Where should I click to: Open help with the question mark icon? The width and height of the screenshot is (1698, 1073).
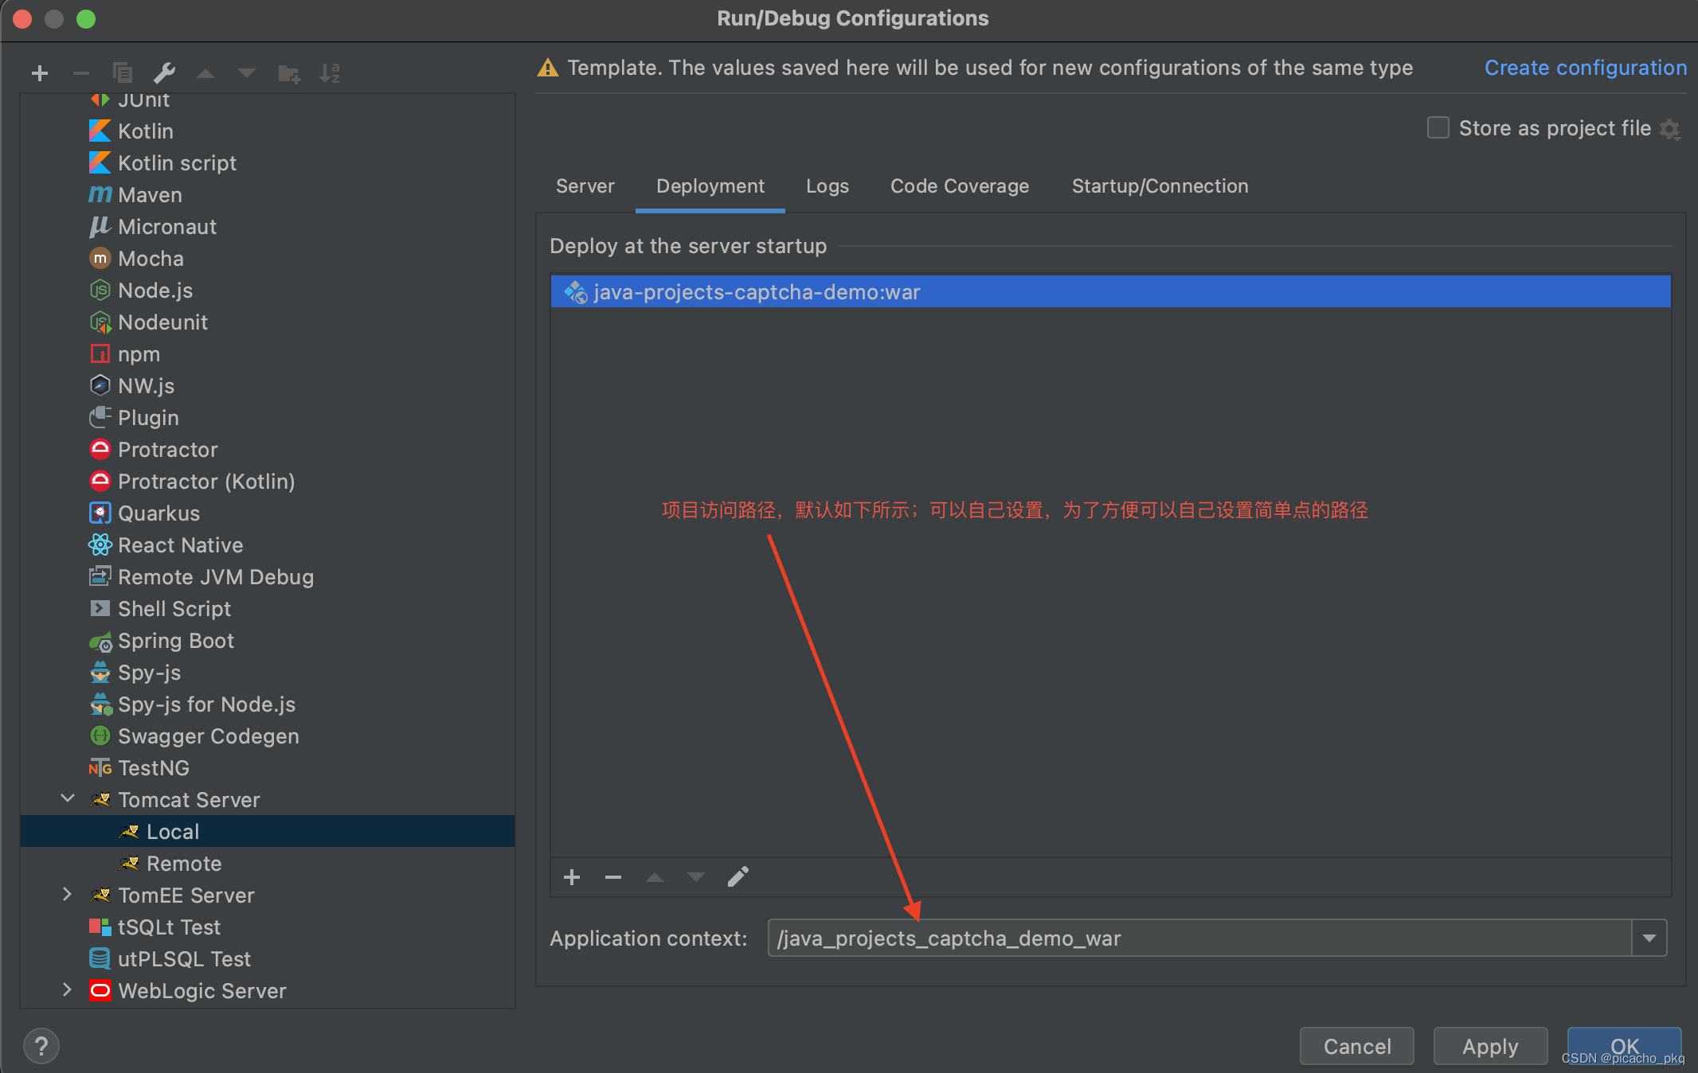click(x=41, y=1046)
